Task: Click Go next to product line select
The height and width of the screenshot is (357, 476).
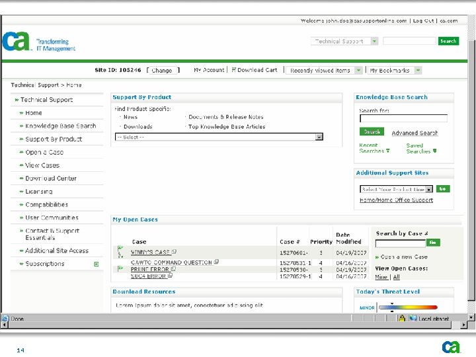Action: pos(443,189)
